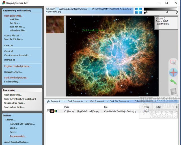This screenshot has height=145, width=181.
Task: Click the four blue squares icon
Action: pyautogui.click(x=139, y=11)
